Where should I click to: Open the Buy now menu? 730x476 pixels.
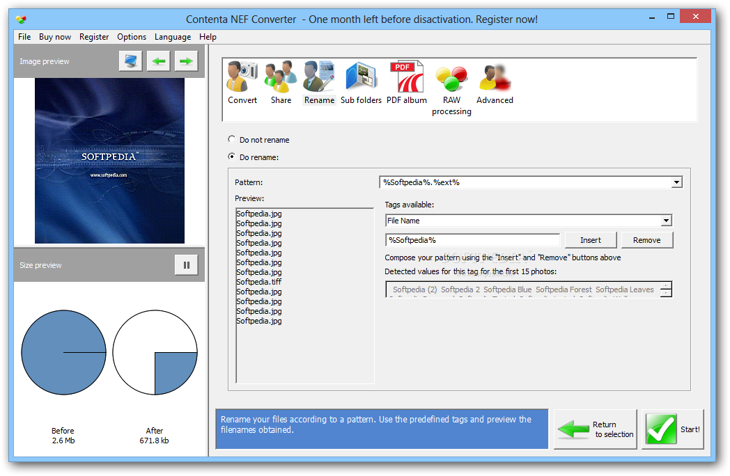[55, 37]
